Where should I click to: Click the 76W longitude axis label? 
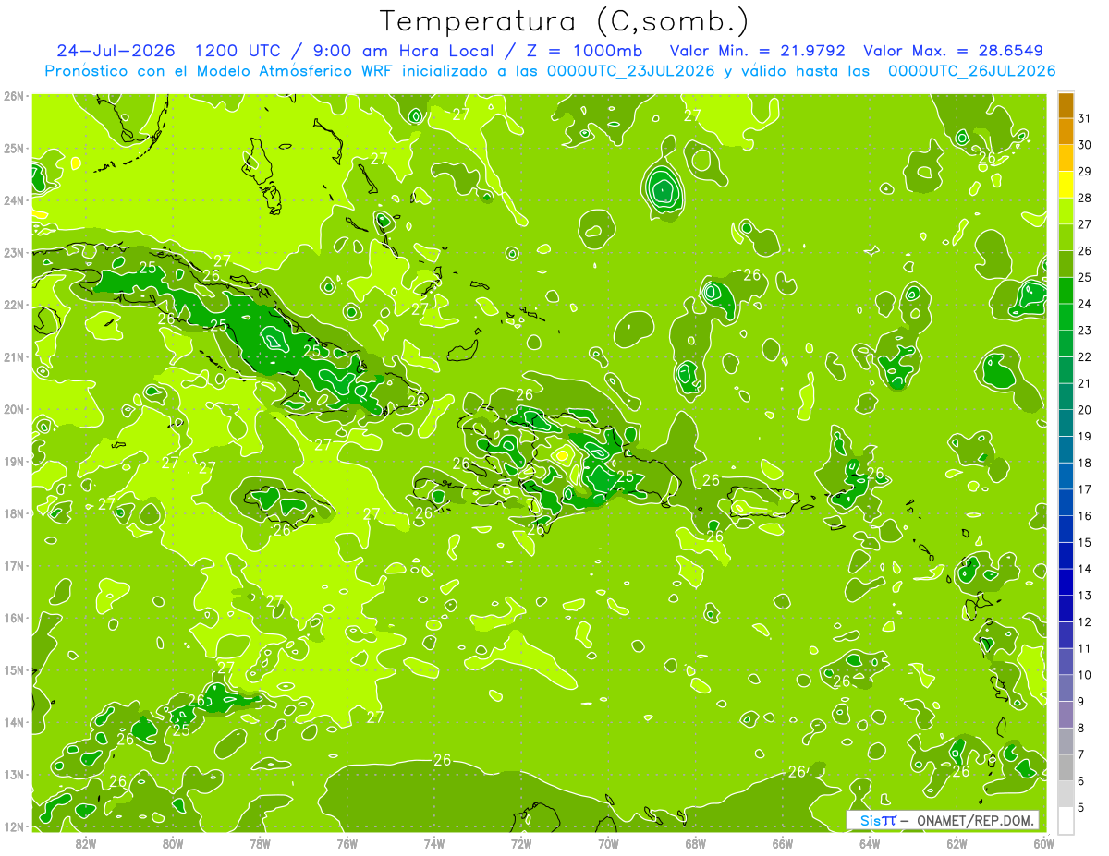(347, 842)
